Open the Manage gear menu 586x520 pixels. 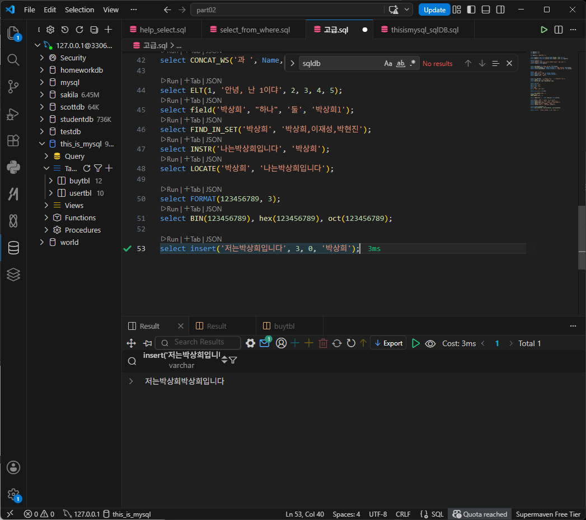click(13, 495)
